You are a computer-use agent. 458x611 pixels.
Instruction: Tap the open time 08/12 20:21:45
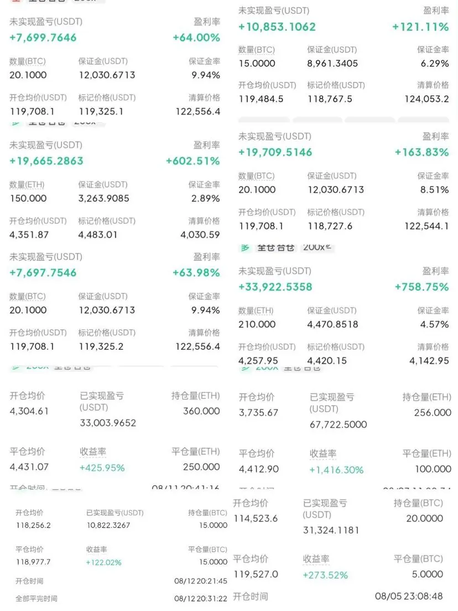[201, 581]
